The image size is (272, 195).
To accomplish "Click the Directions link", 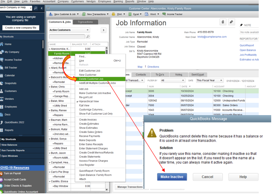I will point(153,67).
